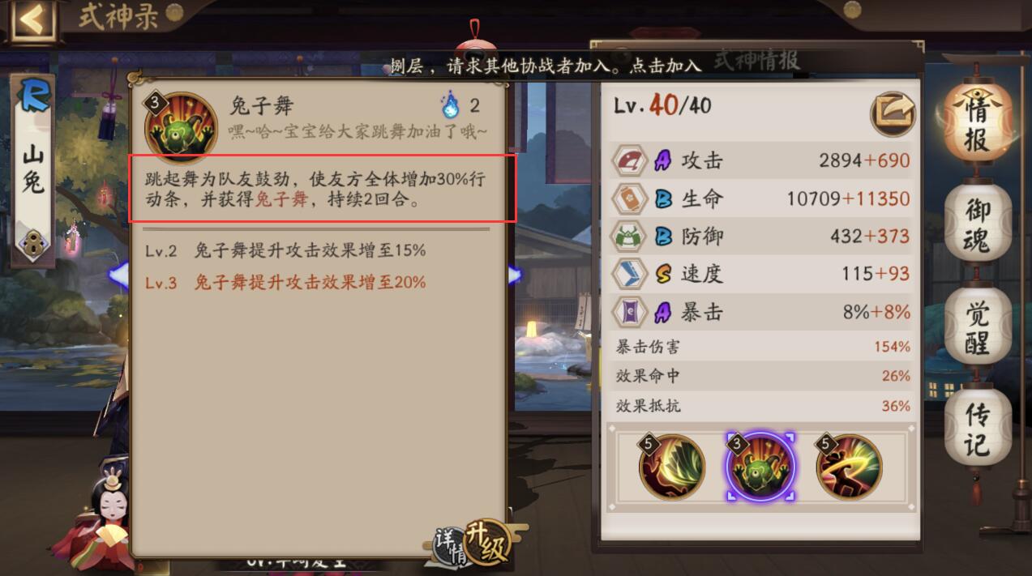Go back using the top-left arrow
The width and height of the screenshot is (1032, 576).
pos(32,20)
